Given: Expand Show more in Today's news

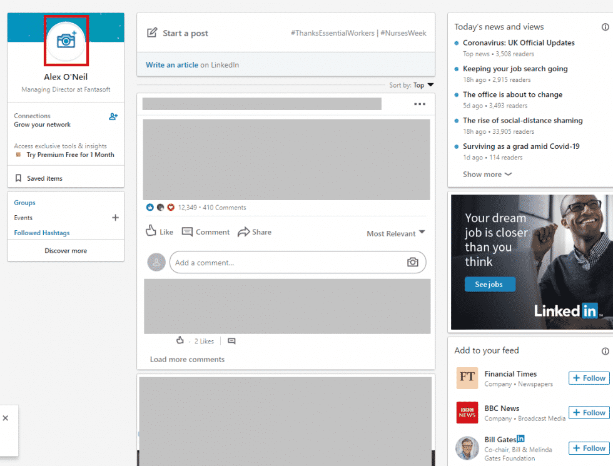Looking at the screenshot, I should click(x=487, y=175).
